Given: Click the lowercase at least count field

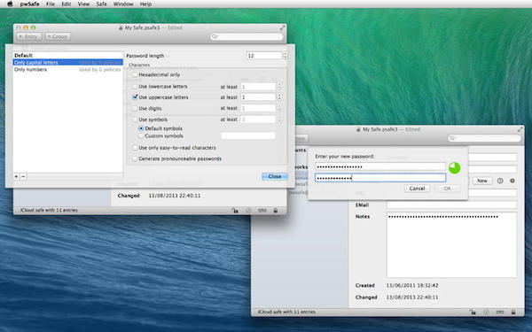Looking at the screenshot, I should pos(258,87).
